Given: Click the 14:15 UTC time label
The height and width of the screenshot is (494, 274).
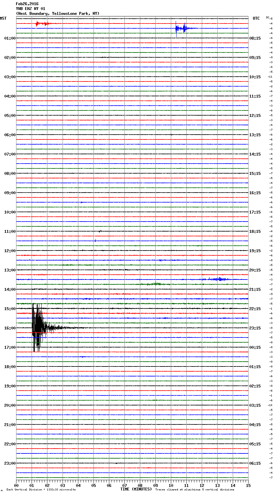Looking at the screenshot, I should (x=255, y=154).
